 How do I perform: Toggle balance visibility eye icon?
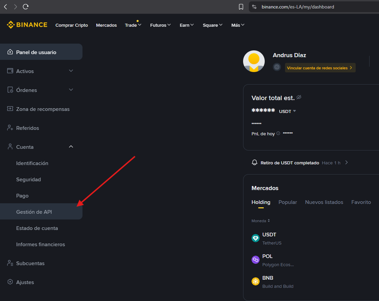[299, 97]
